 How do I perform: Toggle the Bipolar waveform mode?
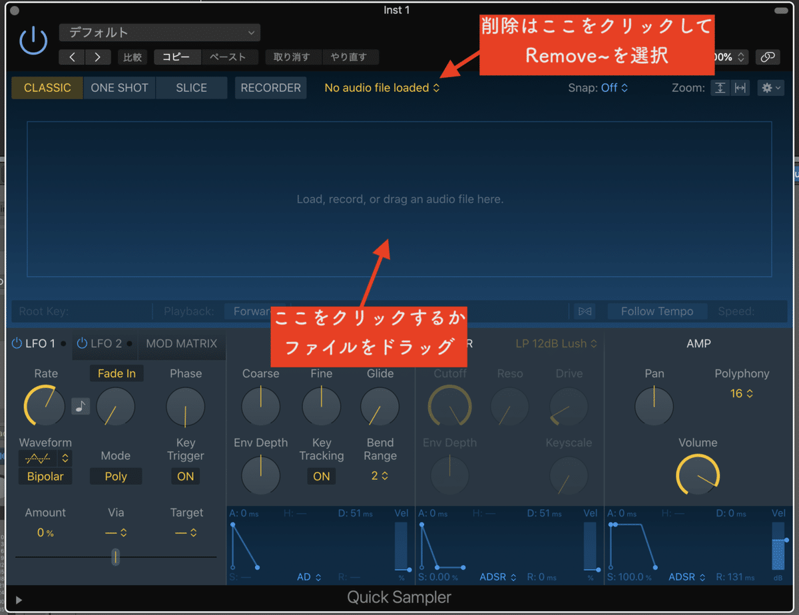(x=45, y=477)
